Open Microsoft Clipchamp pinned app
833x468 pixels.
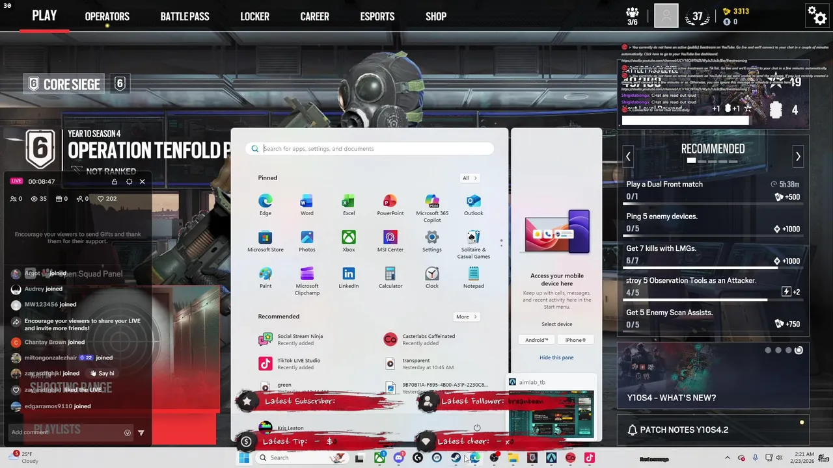[x=307, y=281]
